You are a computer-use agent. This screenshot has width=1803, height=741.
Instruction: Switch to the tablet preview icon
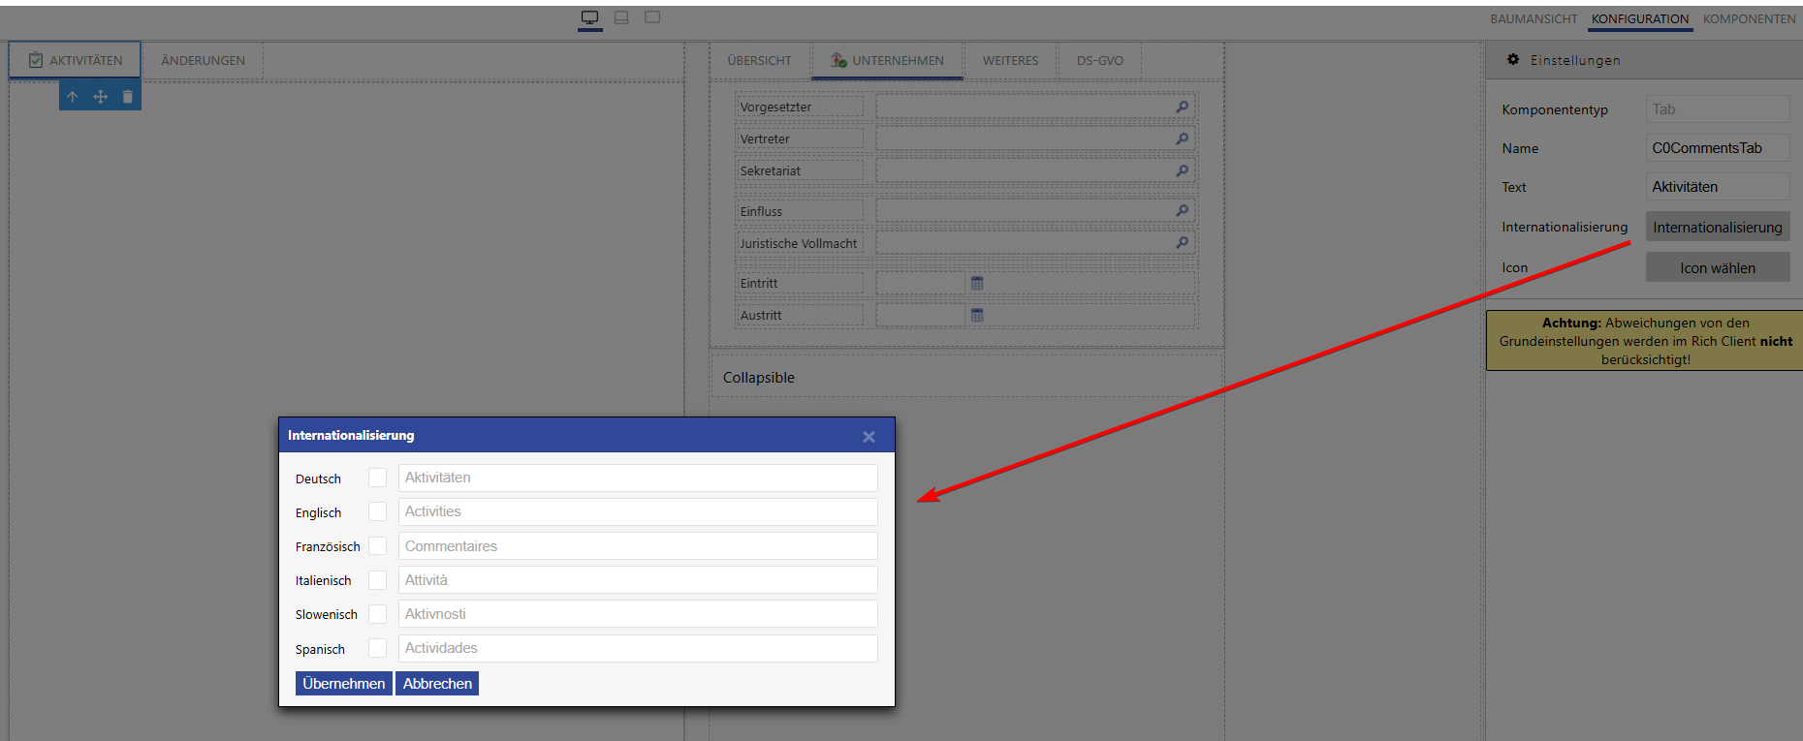point(652,17)
